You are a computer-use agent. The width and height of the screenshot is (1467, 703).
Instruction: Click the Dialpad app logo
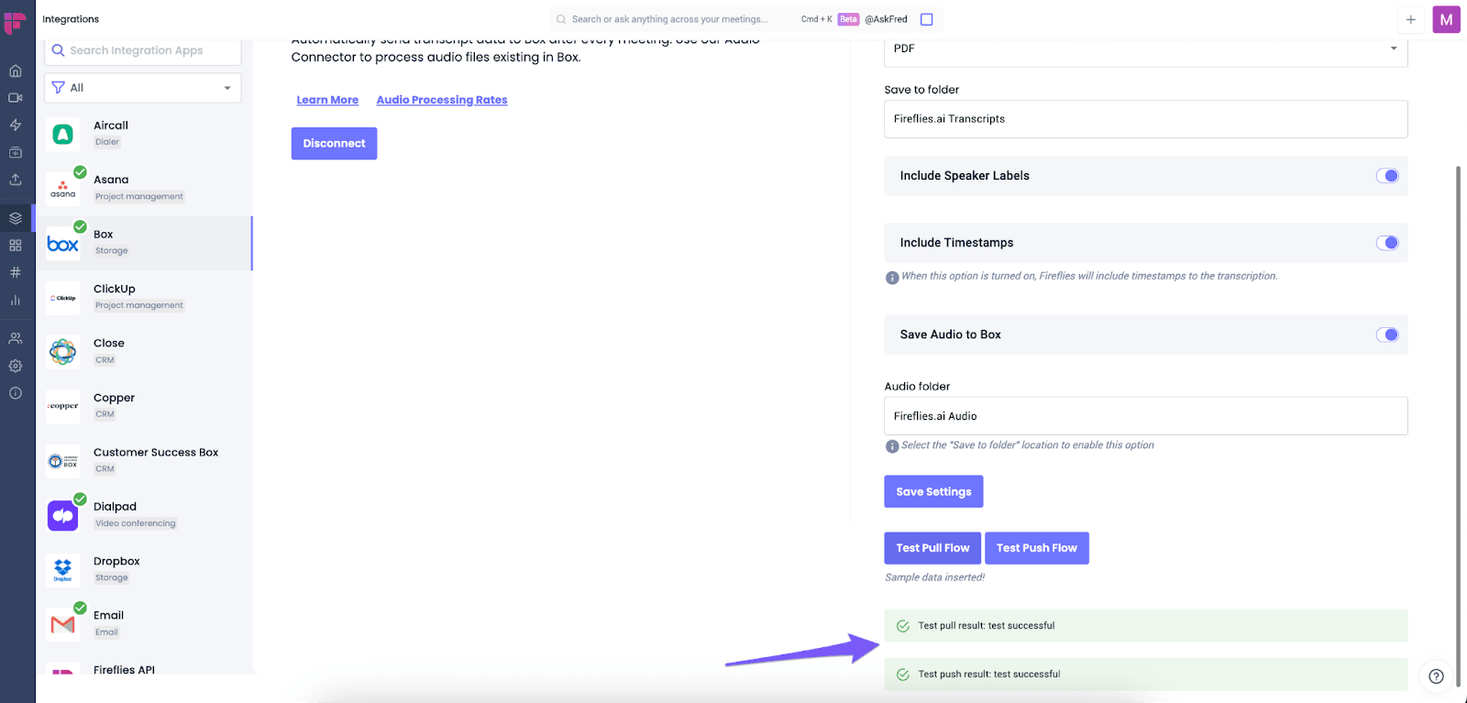tap(62, 516)
